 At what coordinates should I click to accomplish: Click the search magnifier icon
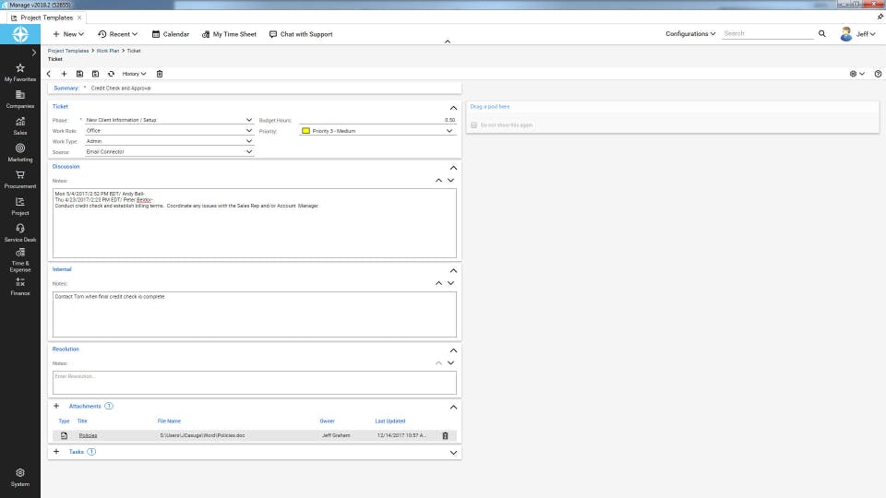click(x=822, y=34)
